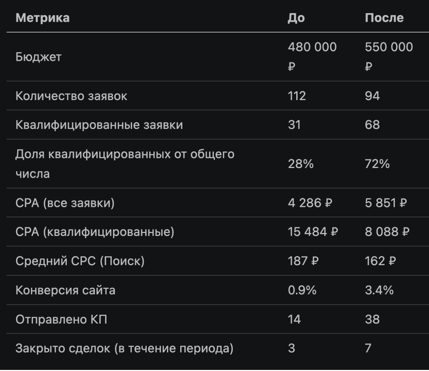Click the "До" column header
Viewport: 429px width, 371px height.
[296, 18]
